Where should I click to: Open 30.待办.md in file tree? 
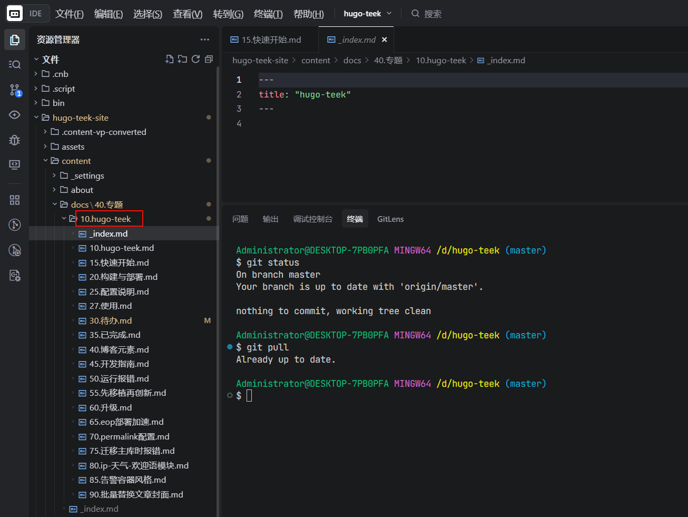[111, 320]
